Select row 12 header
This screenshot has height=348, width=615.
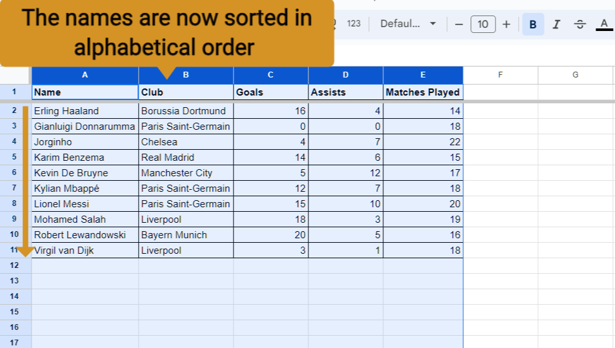14,265
